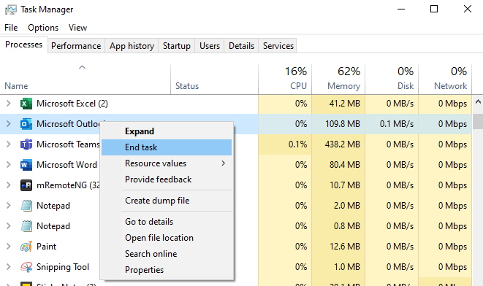This screenshot has height=286, width=483.
Task: Click the 109.8 MB memory value for Outlook
Action: (x=342, y=124)
